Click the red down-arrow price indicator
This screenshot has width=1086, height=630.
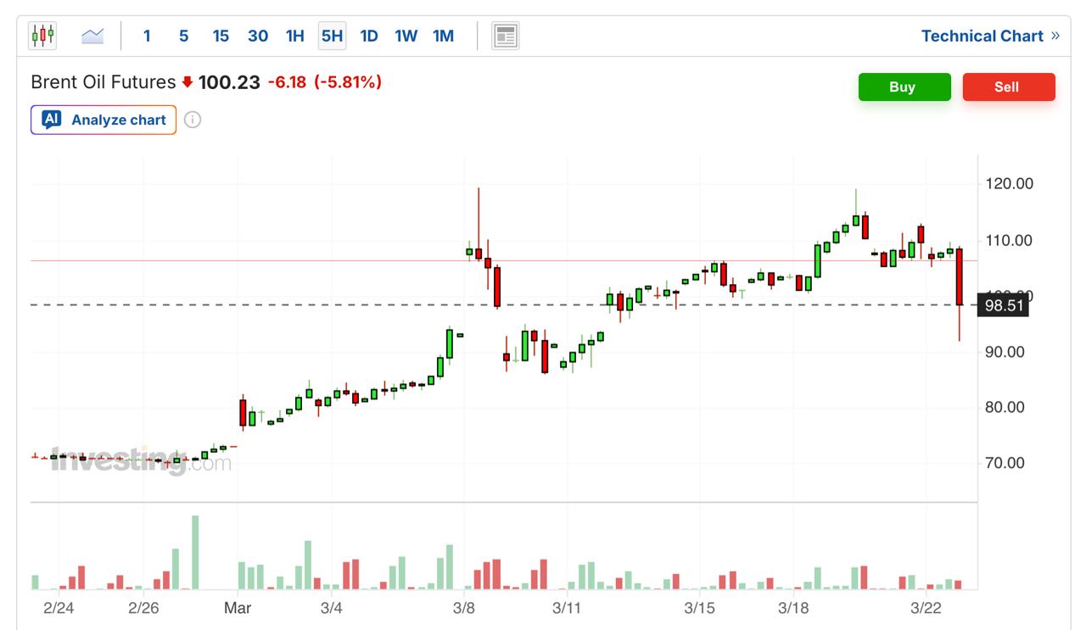click(x=188, y=82)
